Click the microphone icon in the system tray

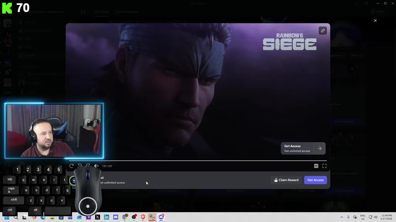(x=348, y=217)
